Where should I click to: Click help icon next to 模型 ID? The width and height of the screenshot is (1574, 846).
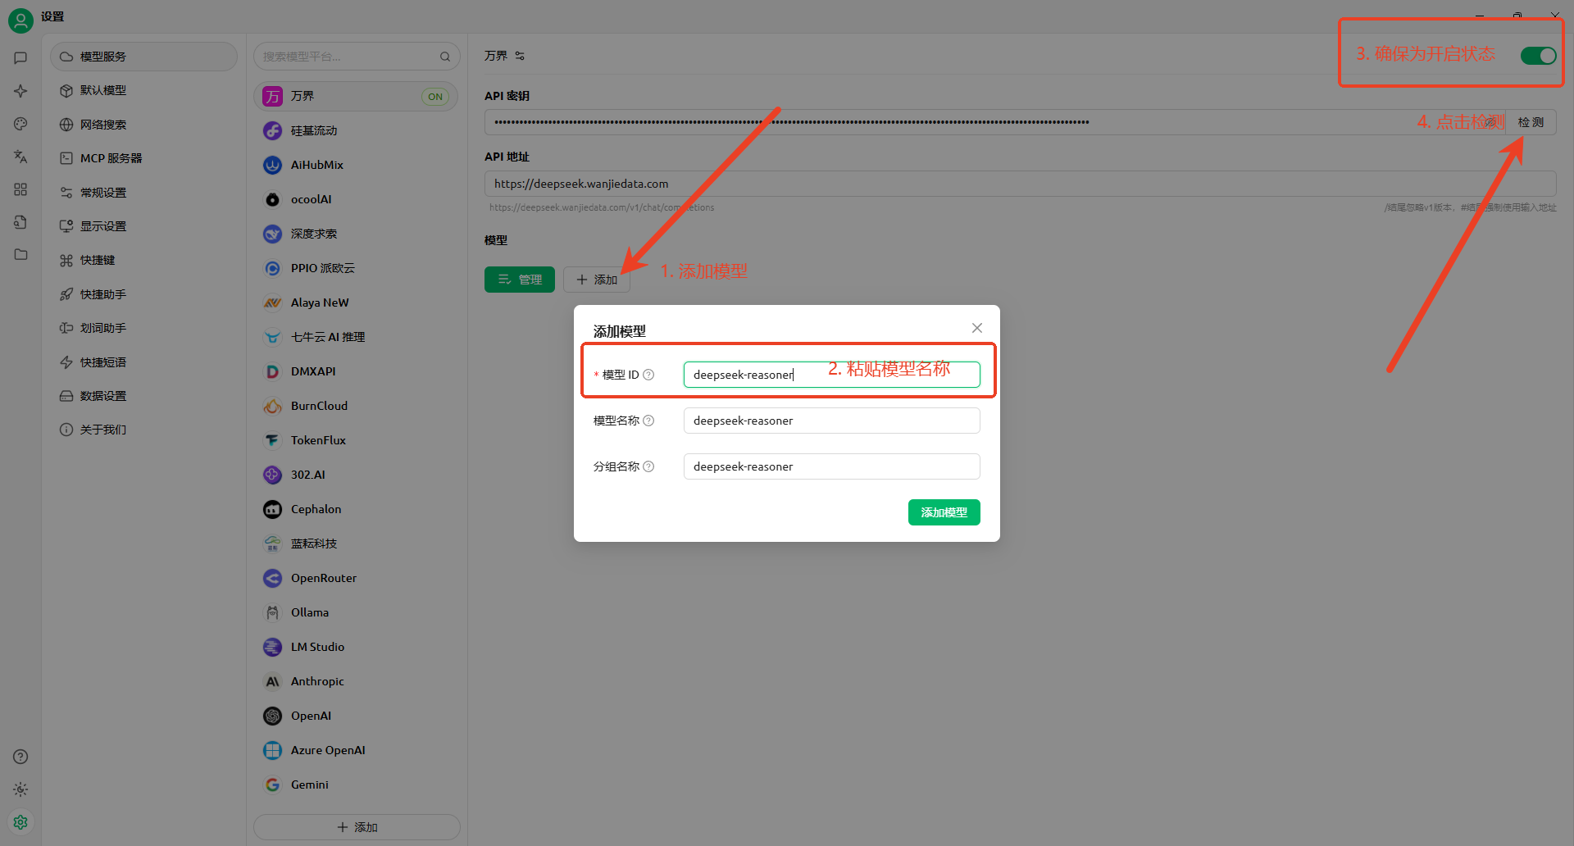(648, 375)
